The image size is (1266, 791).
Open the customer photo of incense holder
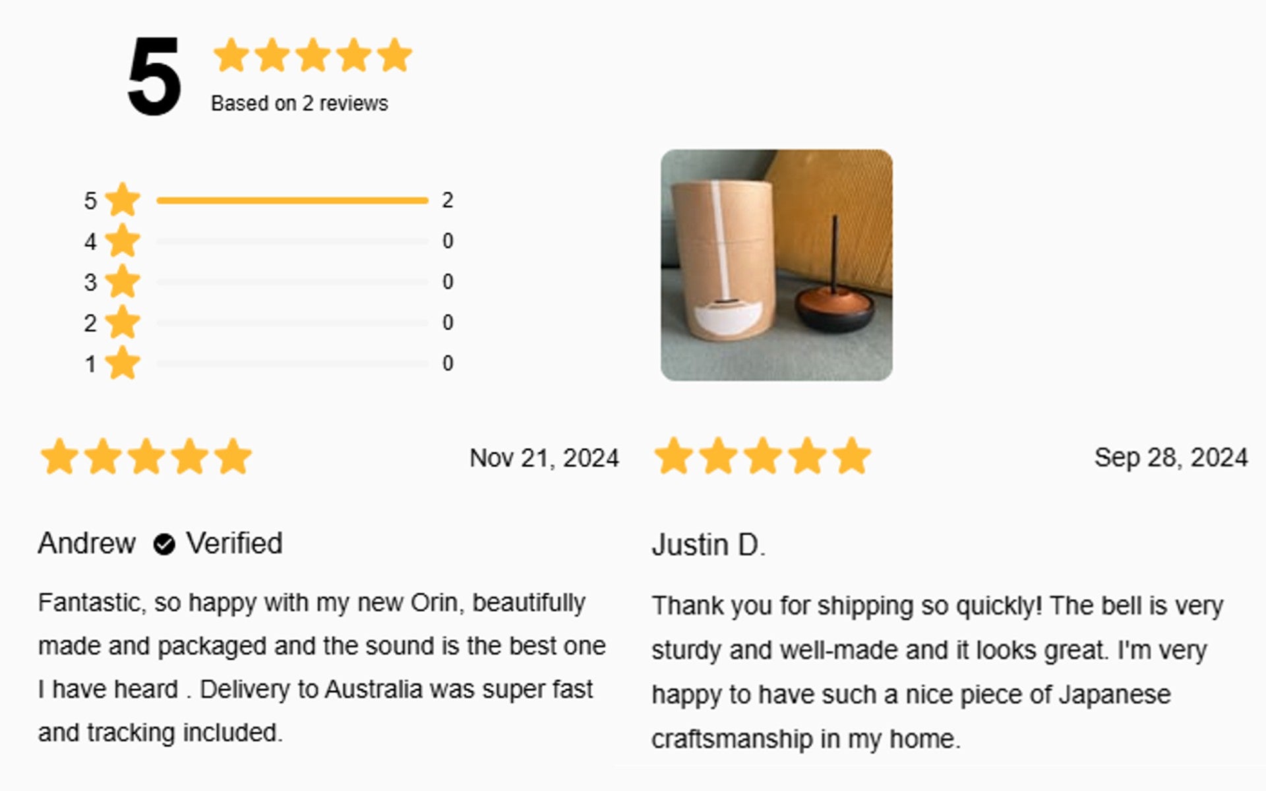coord(777,265)
